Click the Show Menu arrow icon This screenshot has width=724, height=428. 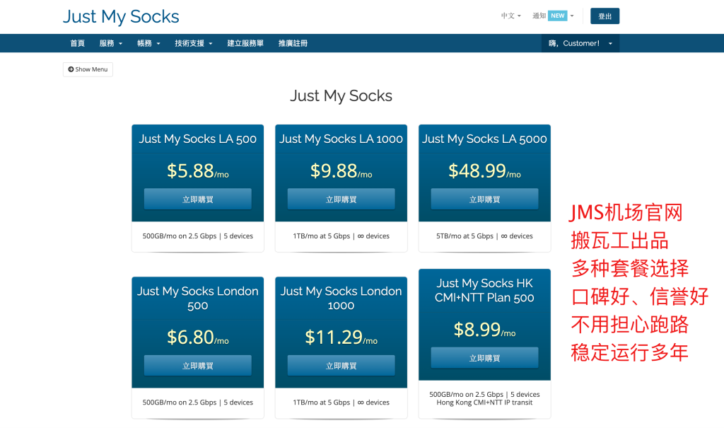pos(71,69)
